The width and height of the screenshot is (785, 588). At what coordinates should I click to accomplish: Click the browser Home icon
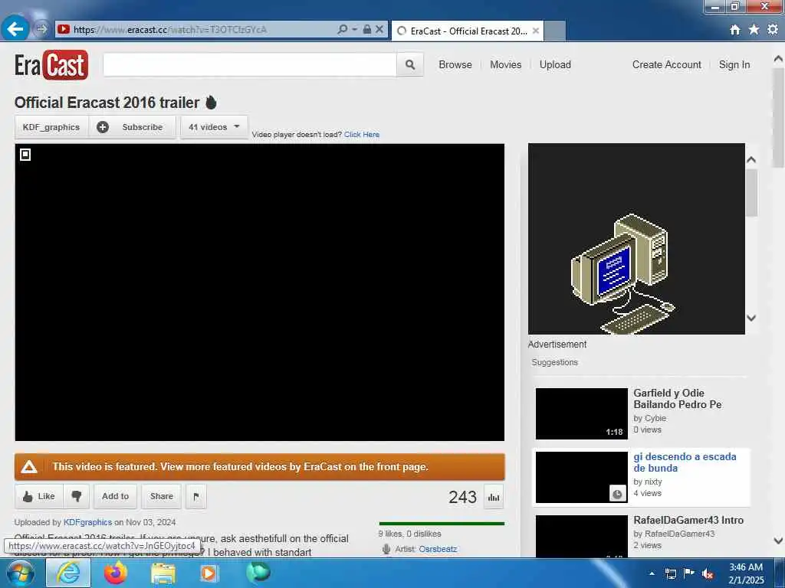tap(734, 30)
